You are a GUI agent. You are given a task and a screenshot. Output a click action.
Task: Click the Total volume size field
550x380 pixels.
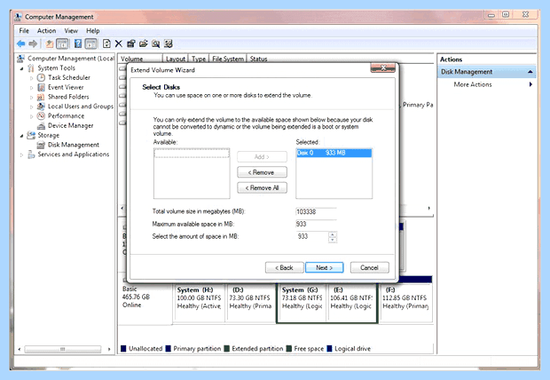point(316,211)
